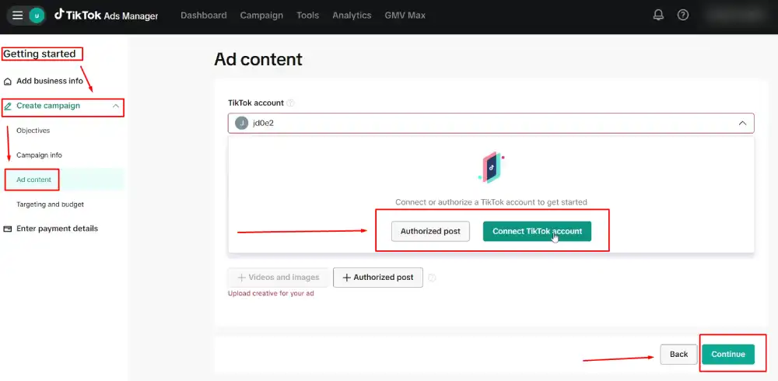Image resolution: width=778 pixels, height=381 pixels.
Task: Select the Ad content step
Action: (33, 180)
